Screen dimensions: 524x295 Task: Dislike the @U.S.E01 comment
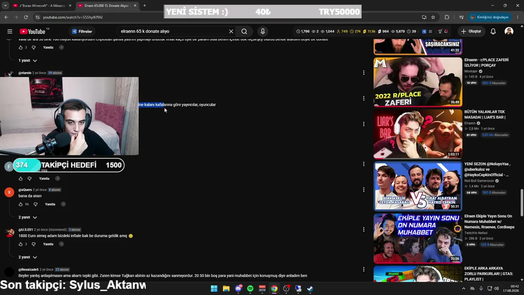(x=34, y=244)
